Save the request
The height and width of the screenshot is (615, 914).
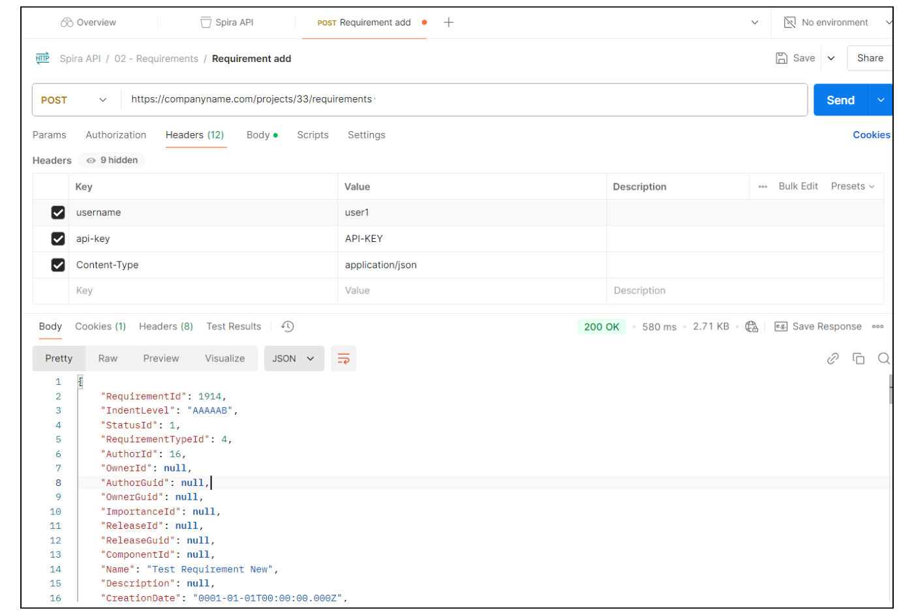click(x=795, y=58)
